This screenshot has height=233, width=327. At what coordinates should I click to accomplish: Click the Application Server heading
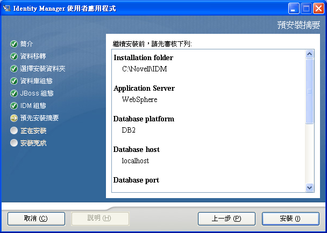pyautogui.click(x=144, y=88)
